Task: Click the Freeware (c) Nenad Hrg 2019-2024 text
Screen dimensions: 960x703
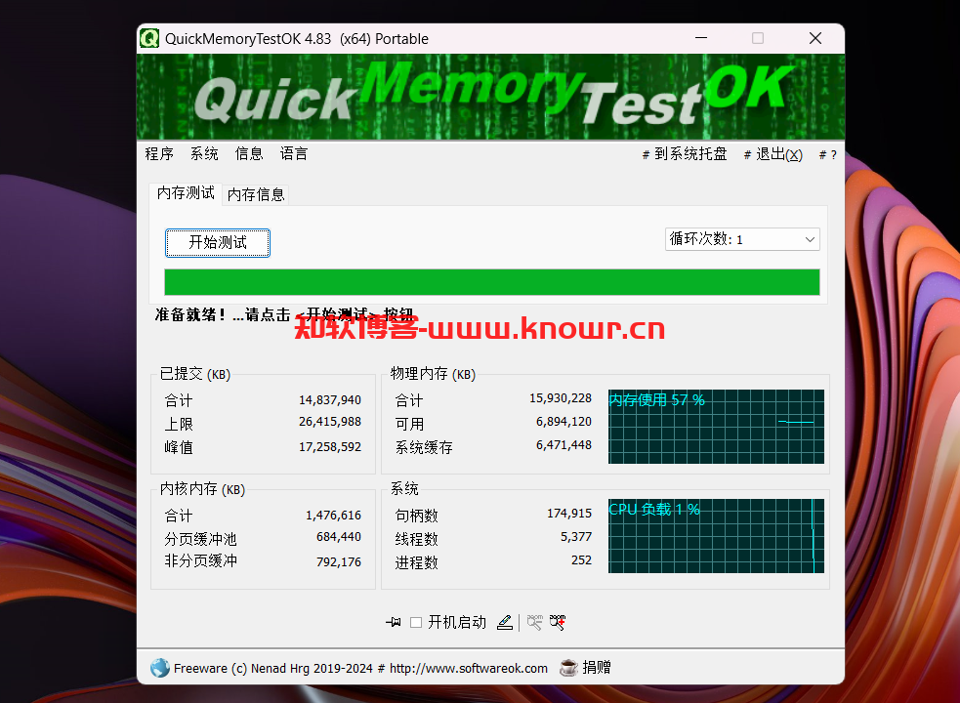Action: coord(273,668)
